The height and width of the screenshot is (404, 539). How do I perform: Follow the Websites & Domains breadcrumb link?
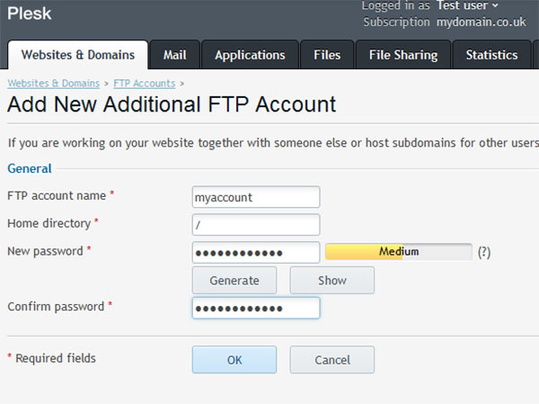(x=54, y=84)
